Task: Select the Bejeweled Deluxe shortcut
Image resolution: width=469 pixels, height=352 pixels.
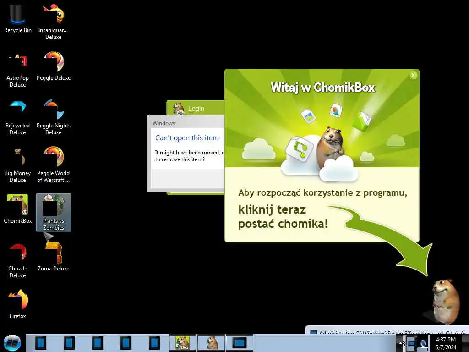Action: click(x=18, y=118)
